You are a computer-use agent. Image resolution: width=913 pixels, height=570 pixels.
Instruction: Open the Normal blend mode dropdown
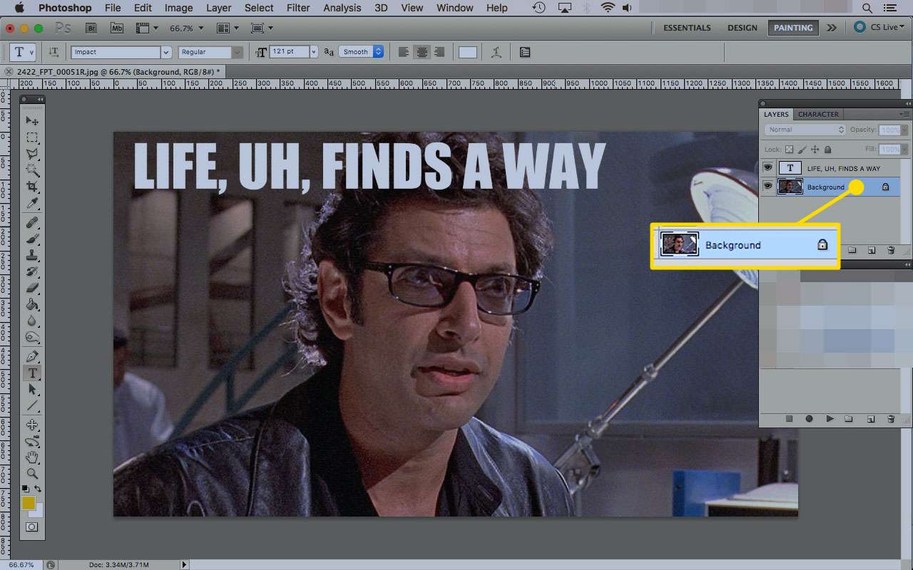click(x=805, y=130)
